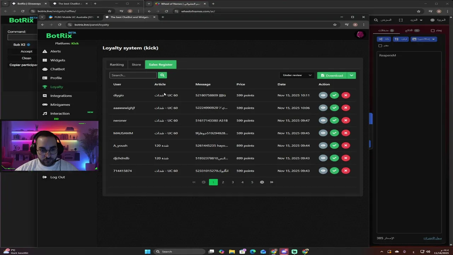The height and width of the screenshot is (255, 453).
Task: View details of neroner's purchase
Action: pos(323,120)
